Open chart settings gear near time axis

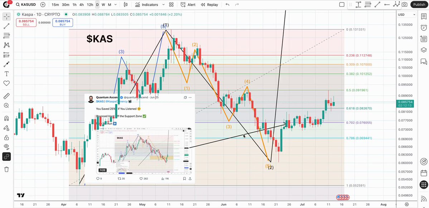point(406,204)
